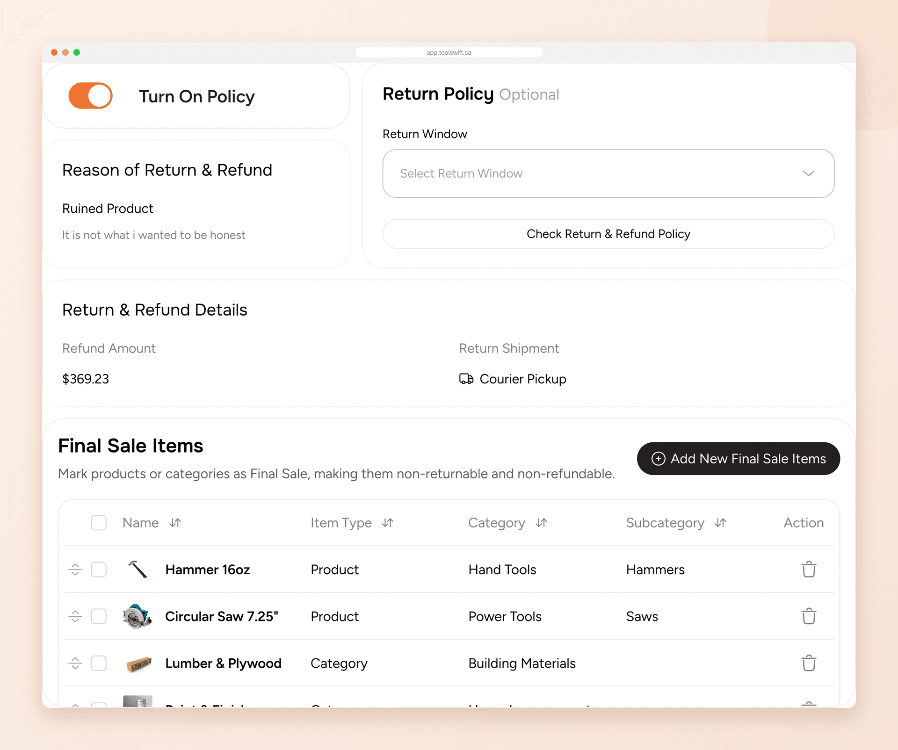Viewport: 898px width, 750px height.
Task: Check the Circular Saw 7.25" row checkbox
Action: (99, 616)
